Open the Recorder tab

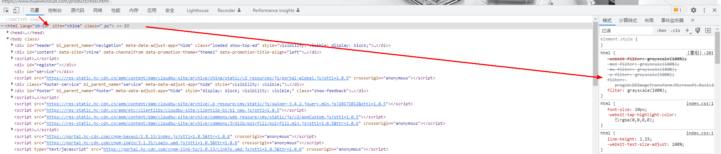click(x=229, y=10)
